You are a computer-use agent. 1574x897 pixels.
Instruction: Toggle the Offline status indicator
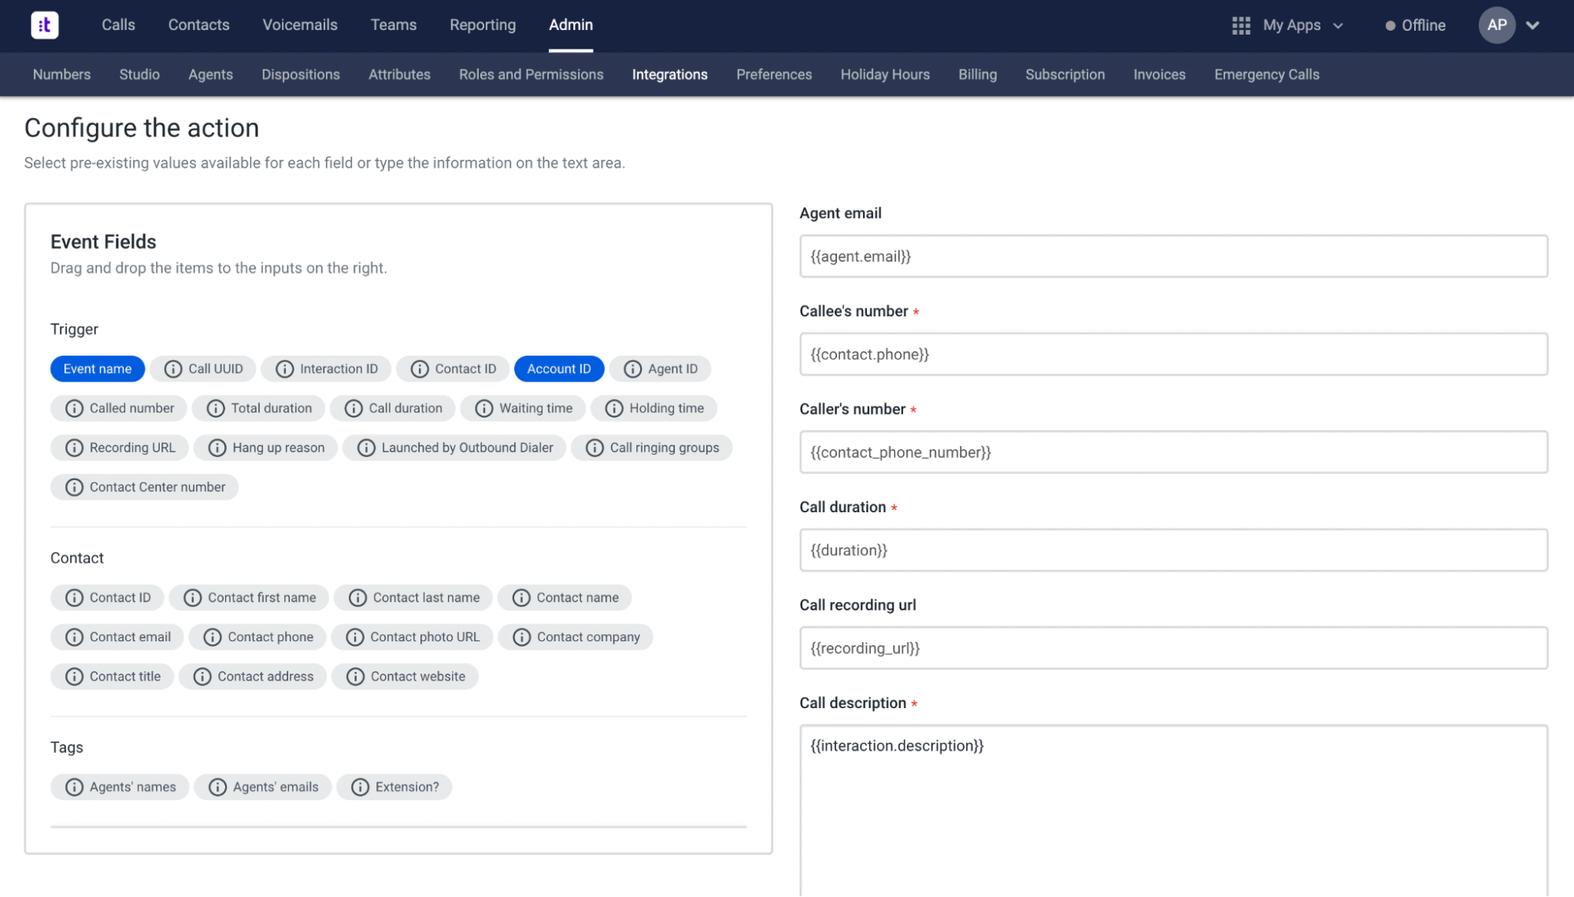pyautogui.click(x=1415, y=25)
